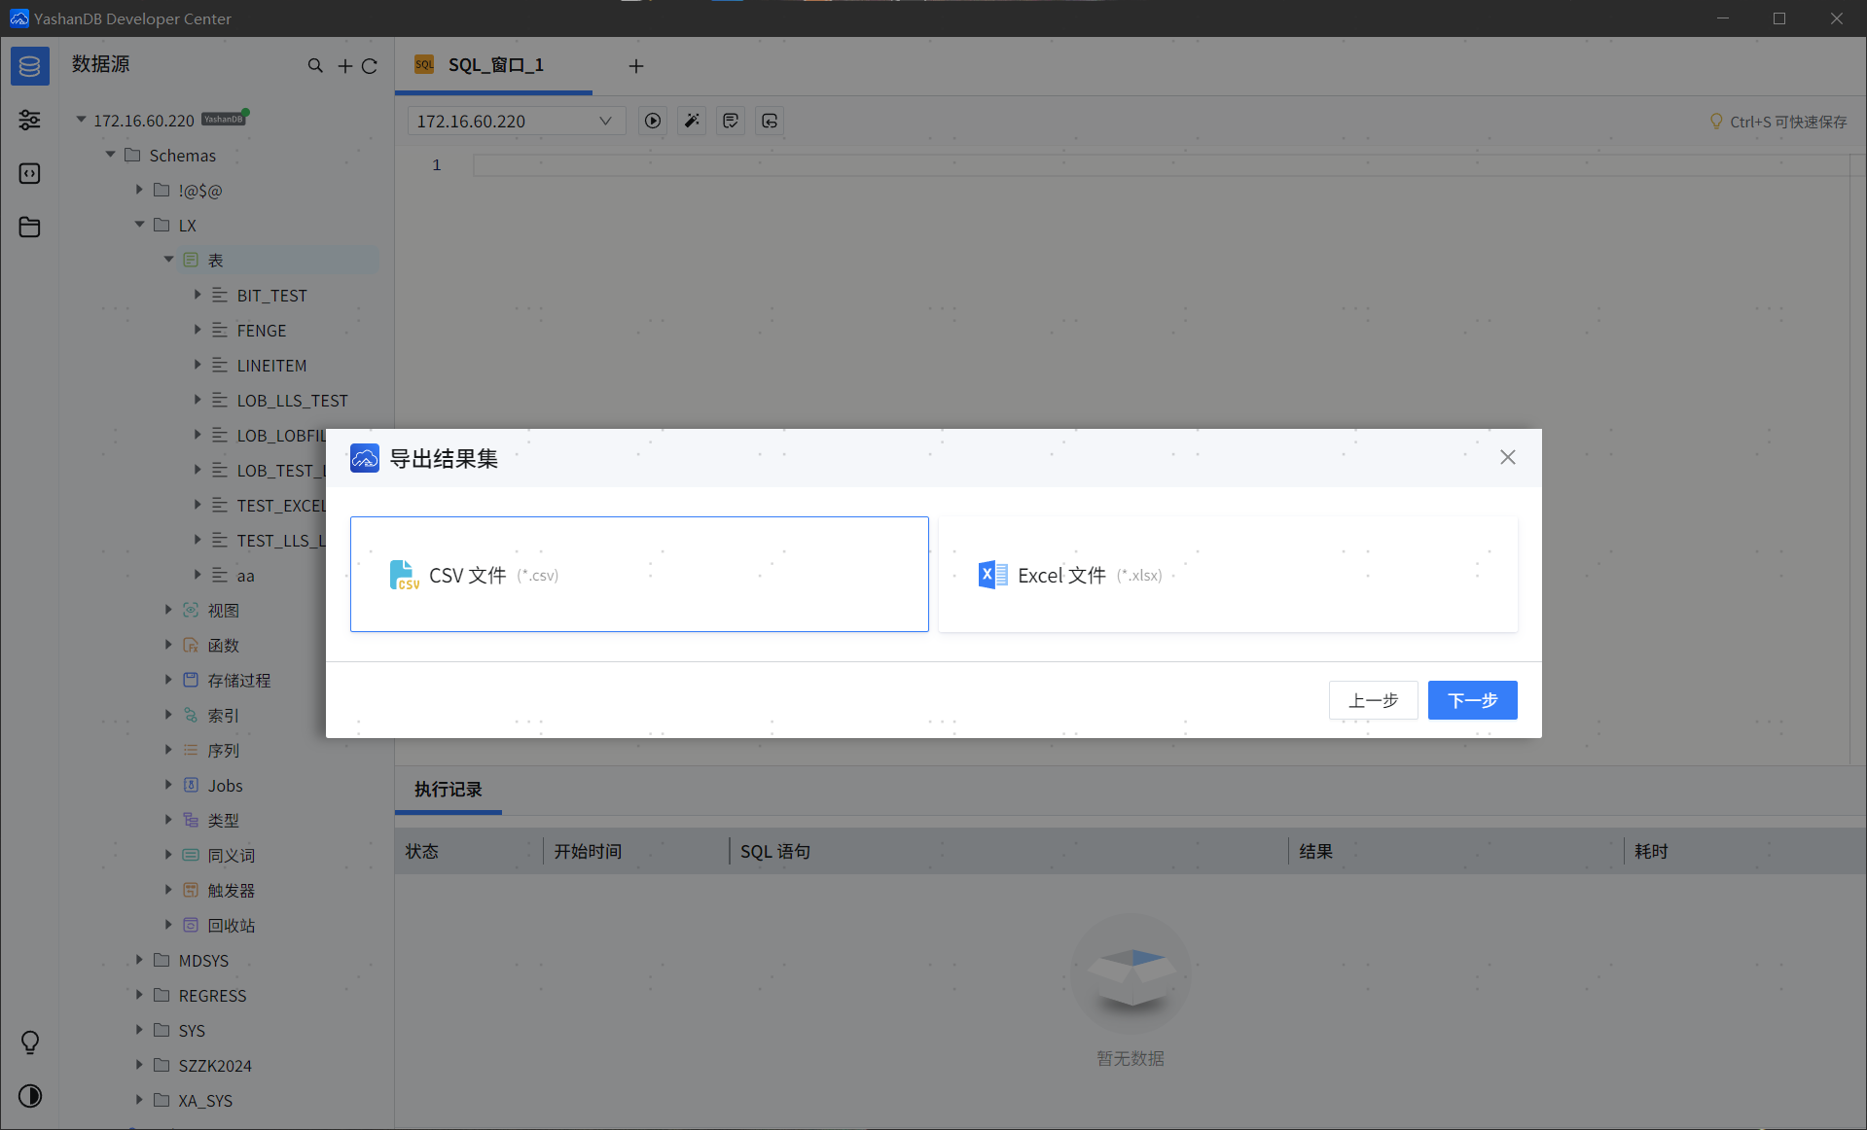Click the lightbulb tips icon
1867x1130 pixels.
(x=30, y=1042)
